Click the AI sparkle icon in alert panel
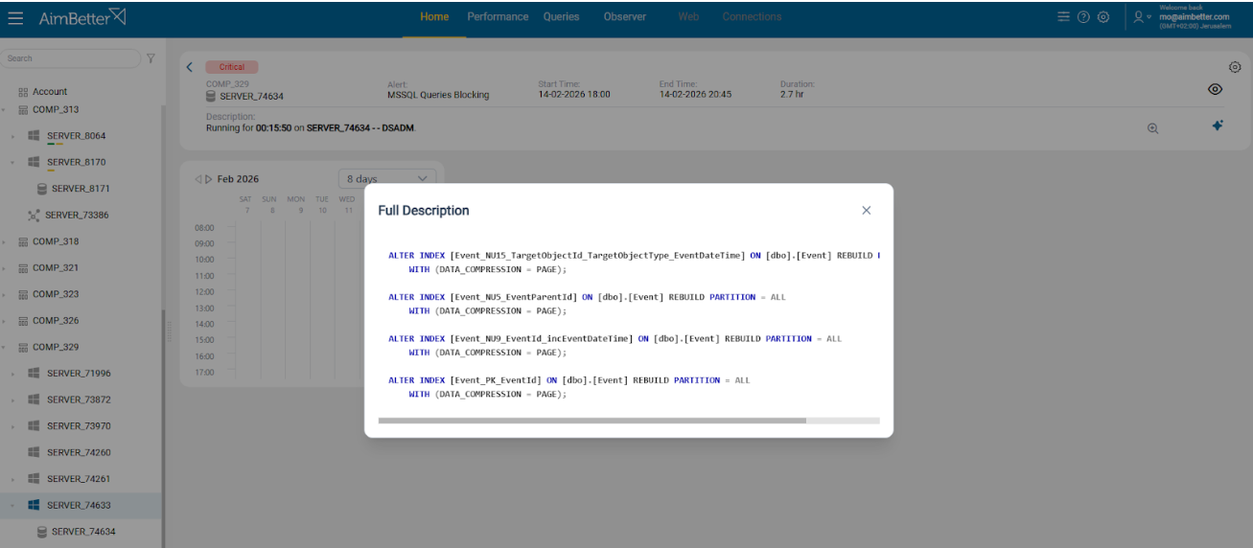1253x548 pixels. [1218, 126]
